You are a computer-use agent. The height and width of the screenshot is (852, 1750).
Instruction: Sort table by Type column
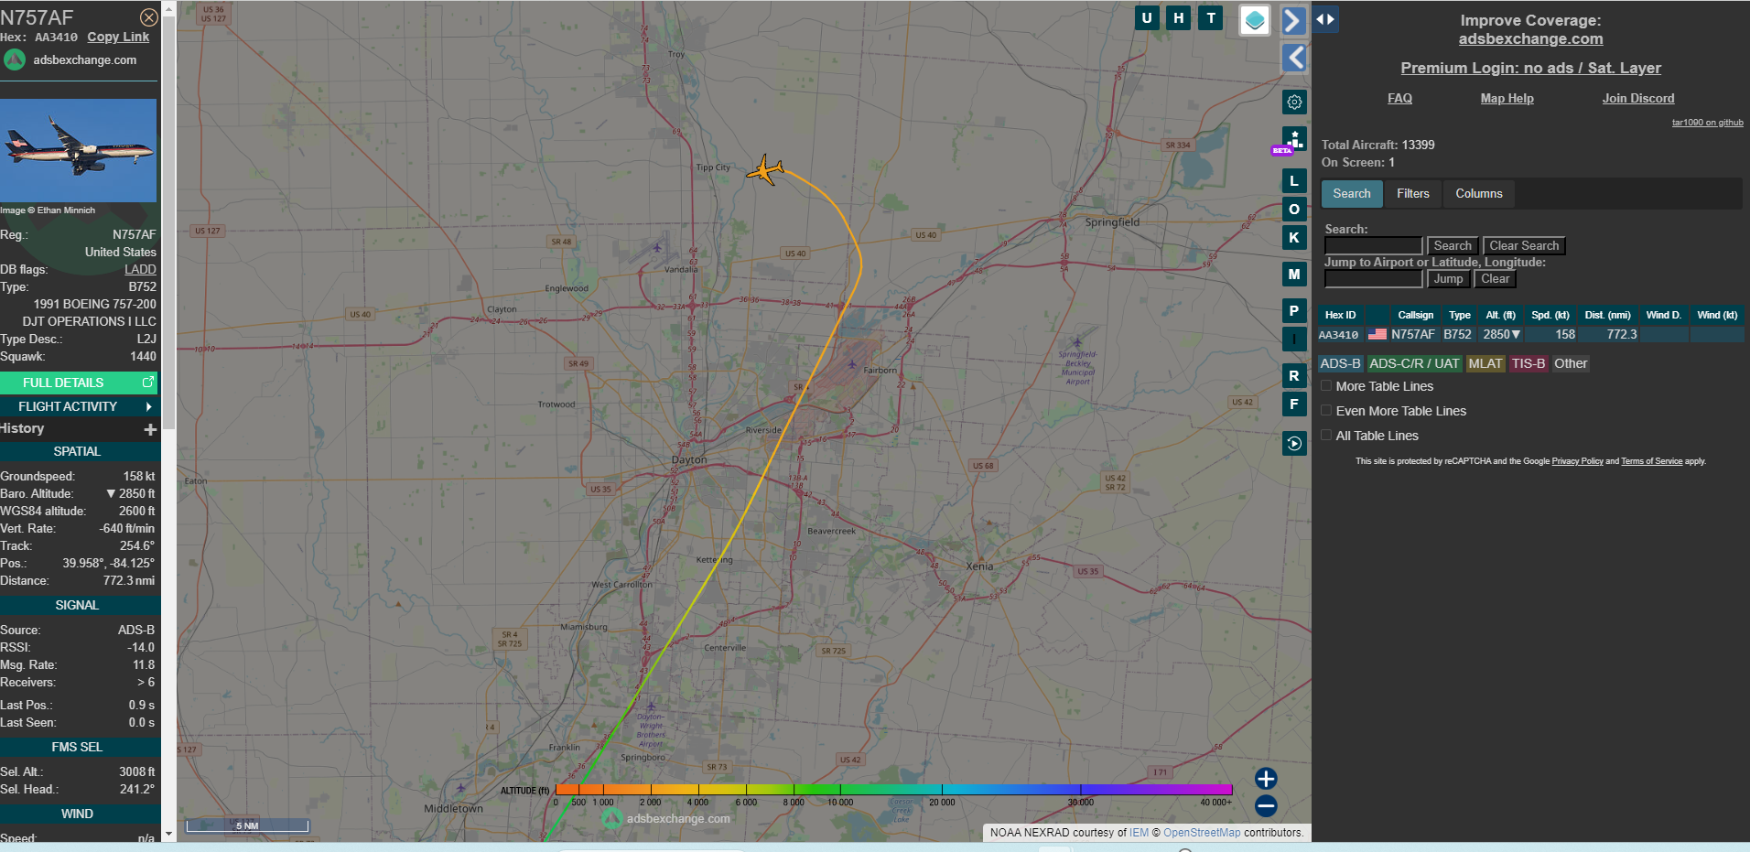pos(1460,315)
